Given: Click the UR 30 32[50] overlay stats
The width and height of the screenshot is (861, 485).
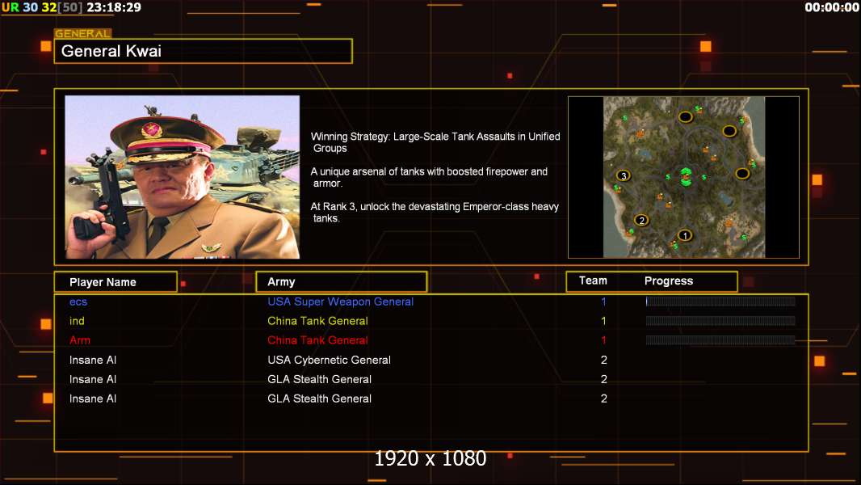Looking at the screenshot, I should click(42, 7).
